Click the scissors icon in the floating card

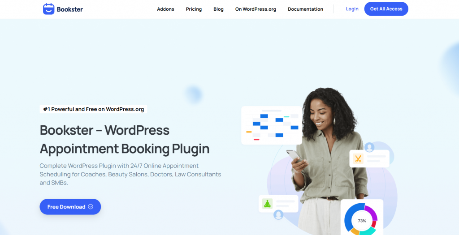(358, 158)
